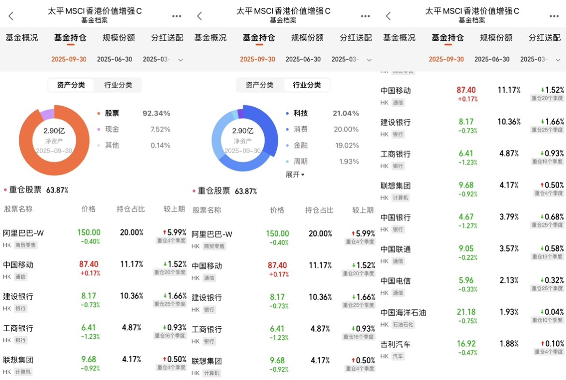Screen dimensions: 566x380
Task: Select 资产分类 segment on the stock 92.34% chart screen
Action: point(71,85)
